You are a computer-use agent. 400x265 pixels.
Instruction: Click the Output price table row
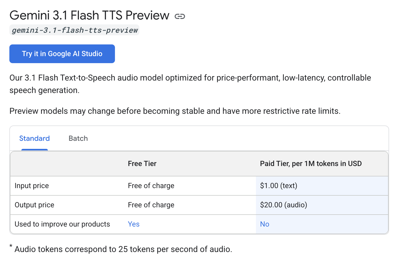pyautogui.click(x=34, y=205)
